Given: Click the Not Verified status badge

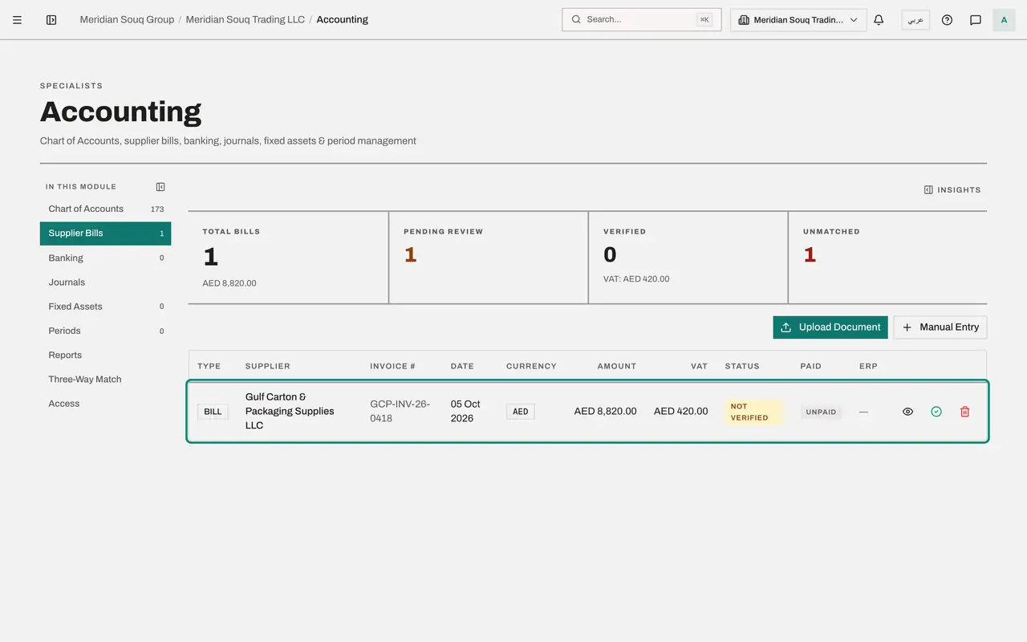Looking at the screenshot, I should click(x=753, y=412).
